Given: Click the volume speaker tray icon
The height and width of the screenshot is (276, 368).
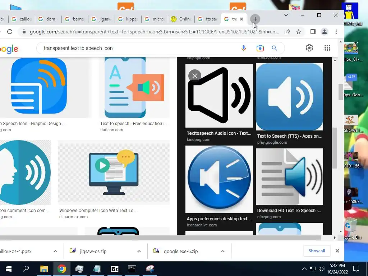Looking at the screenshot, I should click(321, 269).
